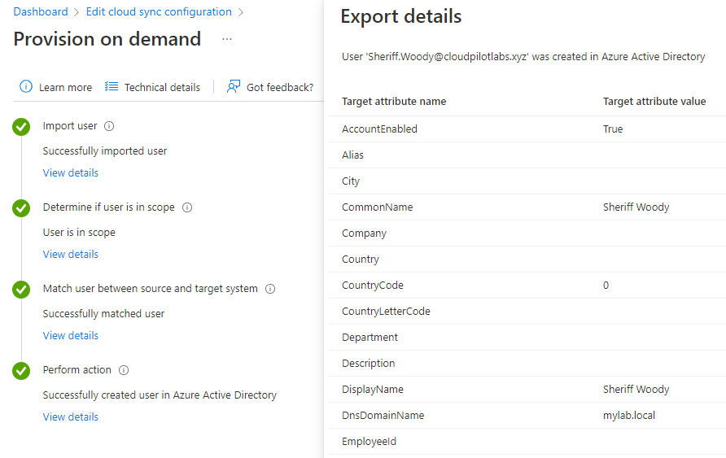Image resolution: width=726 pixels, height=458 pixels.
Task: Click the Provision on demand page title
Action: (107, 39)
